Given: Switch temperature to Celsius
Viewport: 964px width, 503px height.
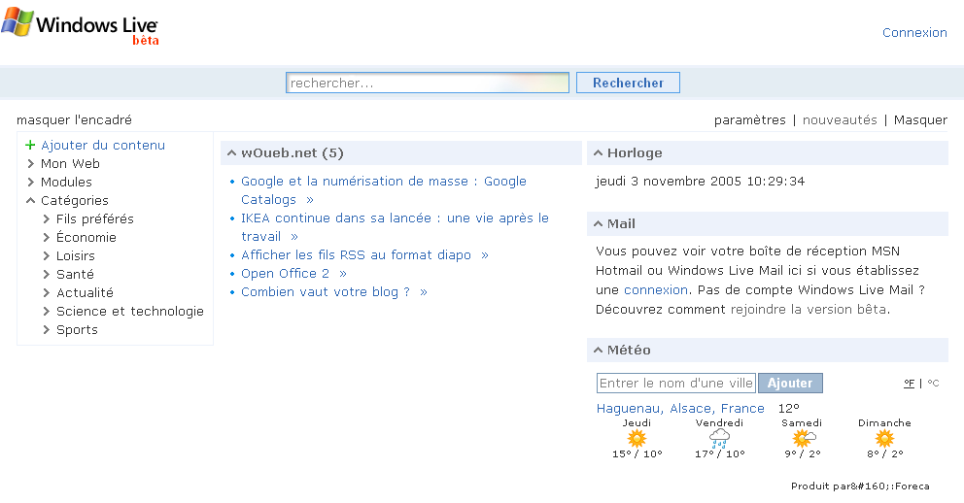Looking at the screenshot, I should click(x=933, y=384).
